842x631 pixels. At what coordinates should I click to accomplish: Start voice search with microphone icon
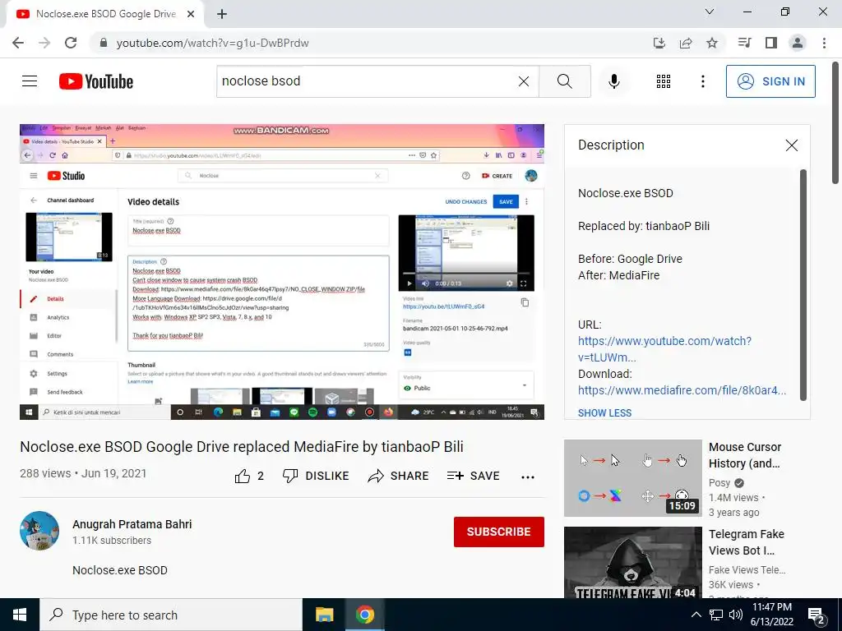tap(613, 81)
